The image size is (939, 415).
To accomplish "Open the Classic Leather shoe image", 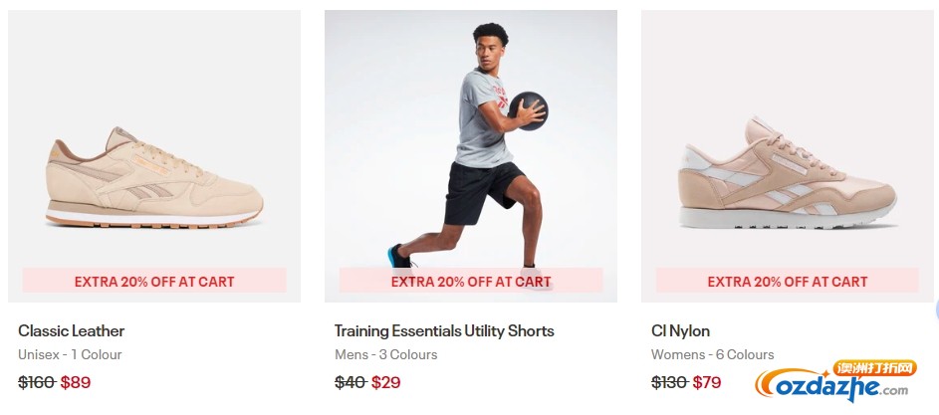I will click(154, 155).
